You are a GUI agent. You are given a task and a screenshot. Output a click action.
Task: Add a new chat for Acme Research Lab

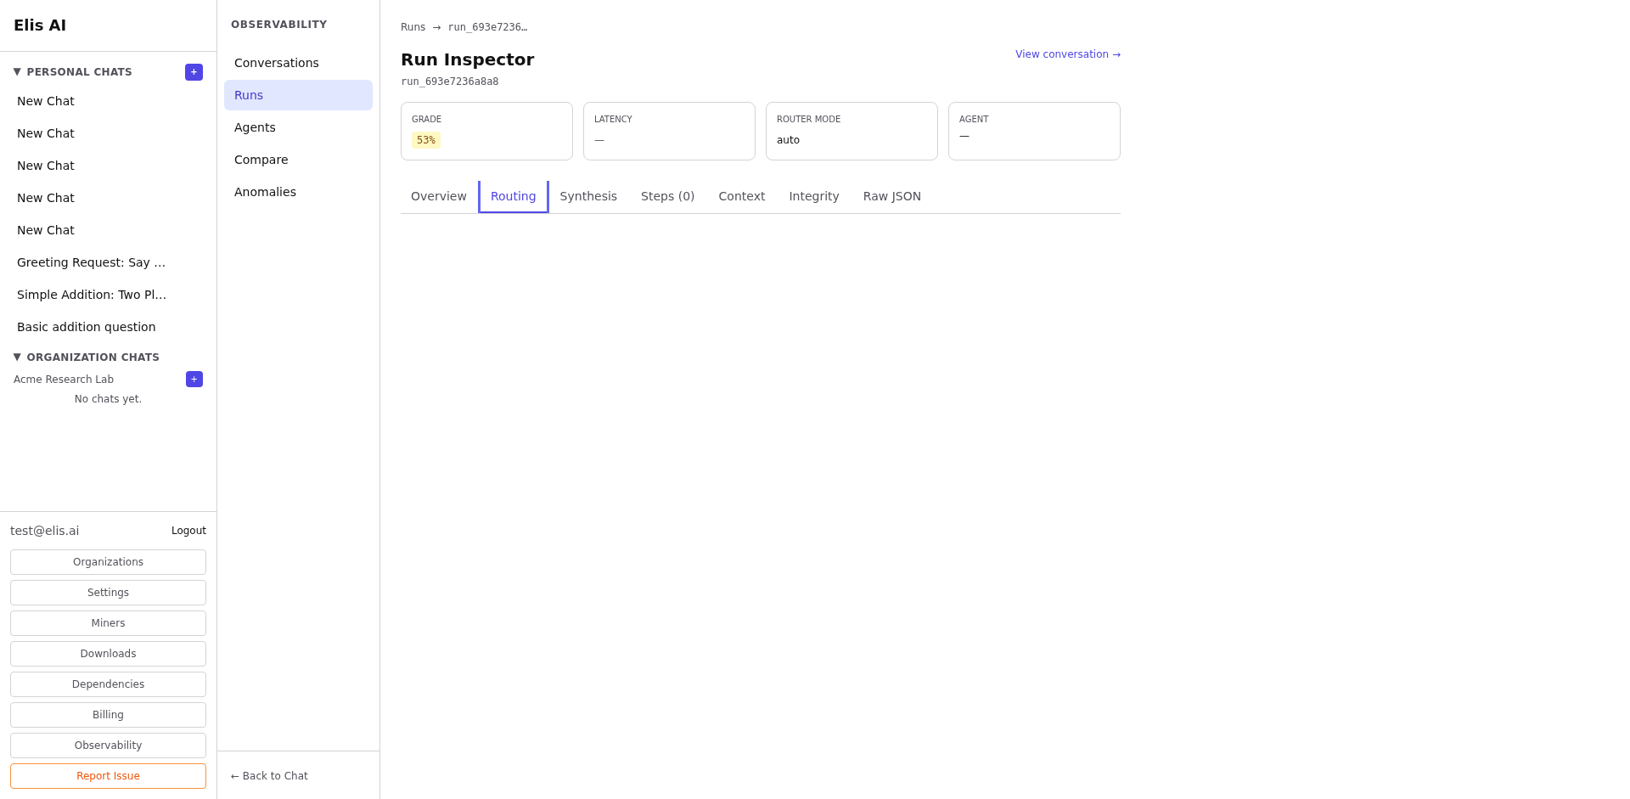click(194, 380)
